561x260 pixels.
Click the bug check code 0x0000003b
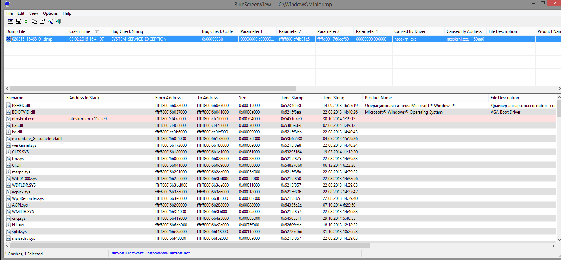(x=219, y=39)
